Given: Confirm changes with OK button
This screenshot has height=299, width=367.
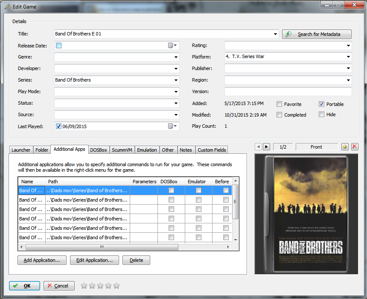Looking at the screenshot, I should [25, 286].
